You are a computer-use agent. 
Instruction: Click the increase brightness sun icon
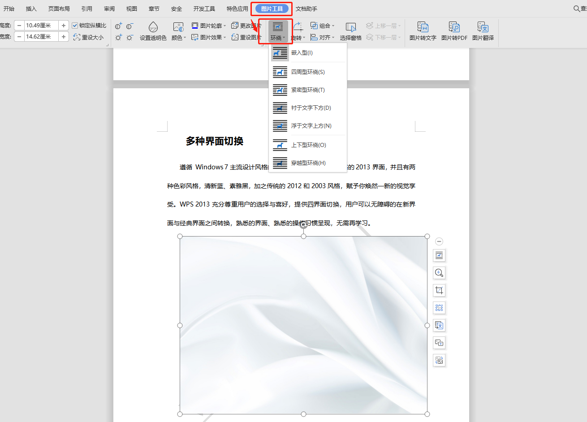tap(118, 38)
